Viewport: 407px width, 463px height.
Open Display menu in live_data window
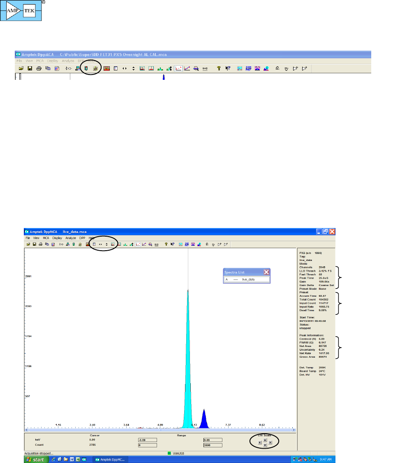click(x=57, y=238)
